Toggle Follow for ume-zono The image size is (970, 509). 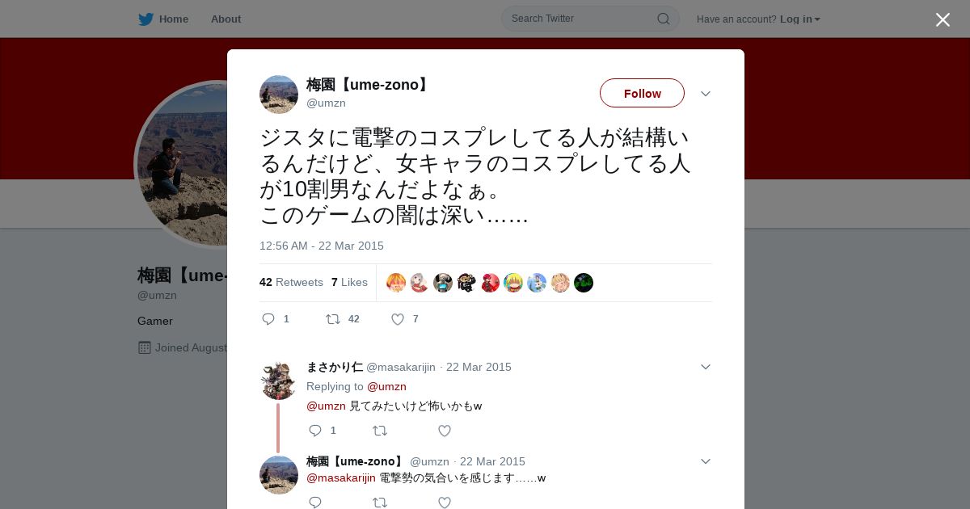[x=642, y=93]
